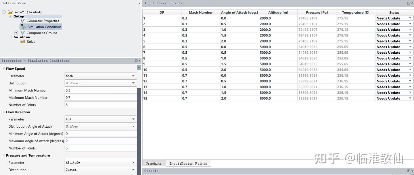Collapse the Design Points panel arrow

412,3
